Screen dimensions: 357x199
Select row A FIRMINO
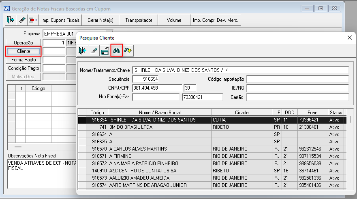(x=212, y=156)
